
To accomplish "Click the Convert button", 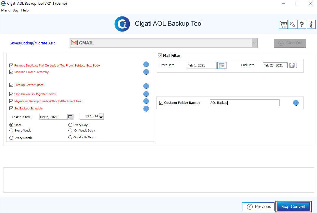I will pos(293,207).
